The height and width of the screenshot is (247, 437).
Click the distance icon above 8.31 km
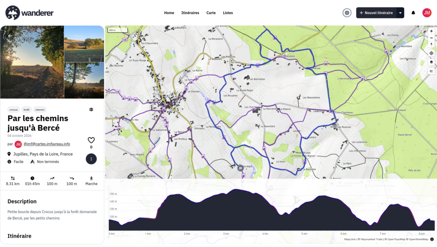click(x=13, y=178)
